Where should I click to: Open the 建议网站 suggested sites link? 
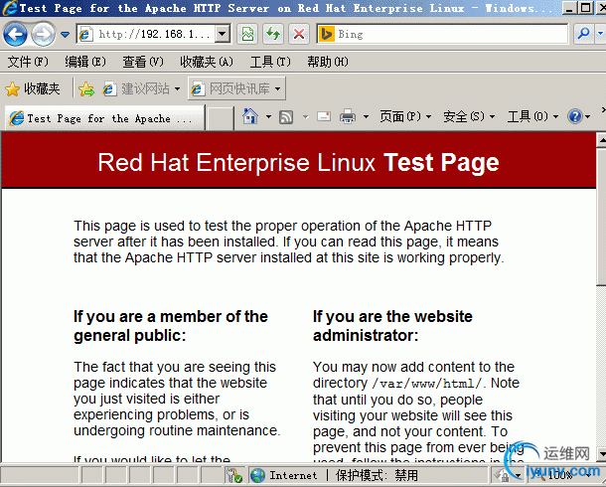[x=141, y=88]
